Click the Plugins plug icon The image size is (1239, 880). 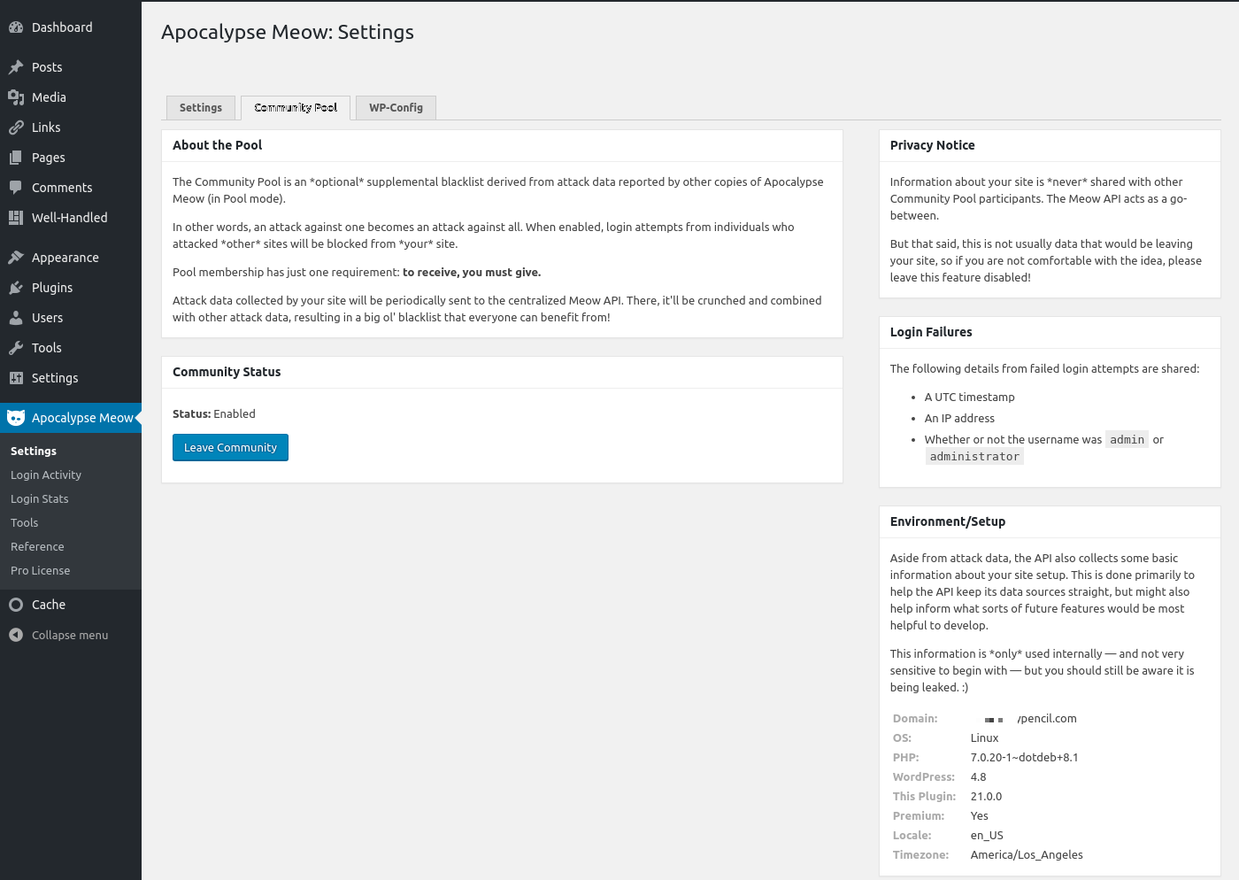(16, 288)
